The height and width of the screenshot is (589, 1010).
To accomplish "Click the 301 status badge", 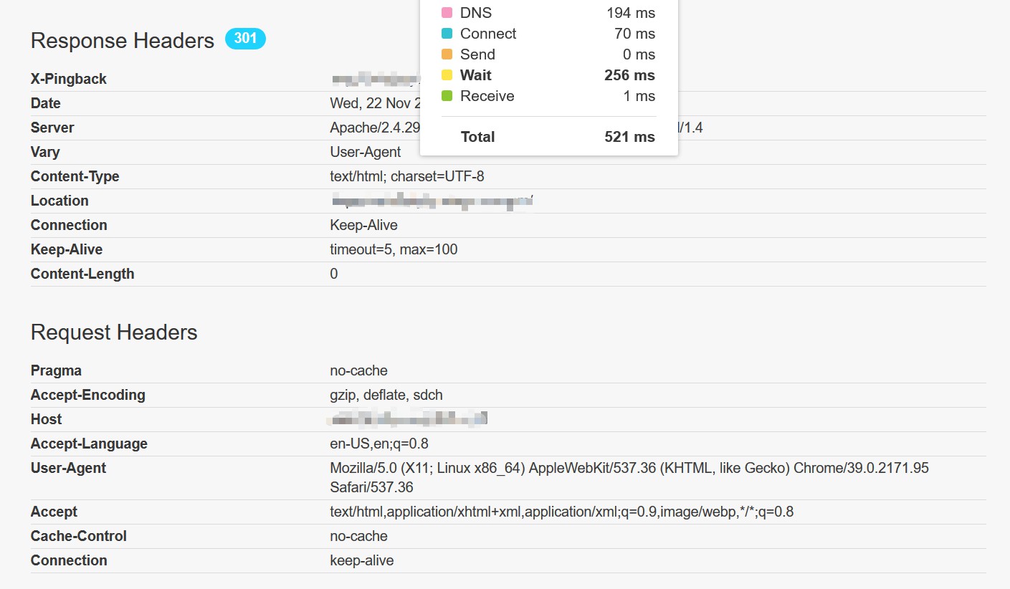I will [245, 39].
